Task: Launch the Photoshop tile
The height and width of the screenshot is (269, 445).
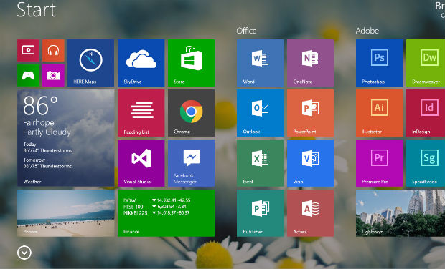Action: click(380, 63)
